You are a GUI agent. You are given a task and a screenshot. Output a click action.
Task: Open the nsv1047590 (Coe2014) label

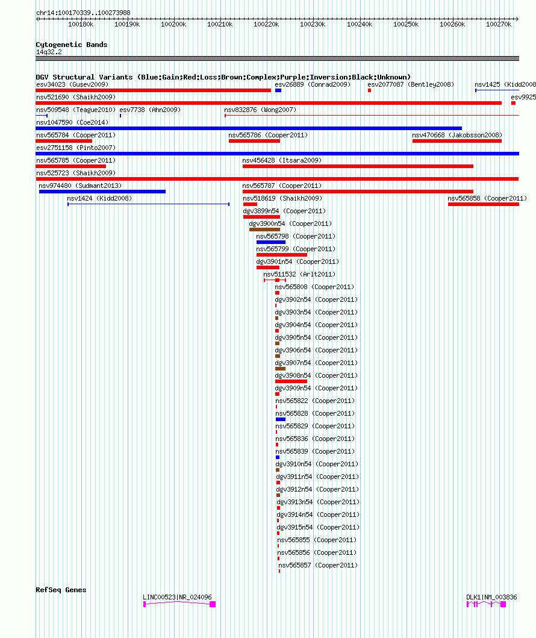(72, 122)
